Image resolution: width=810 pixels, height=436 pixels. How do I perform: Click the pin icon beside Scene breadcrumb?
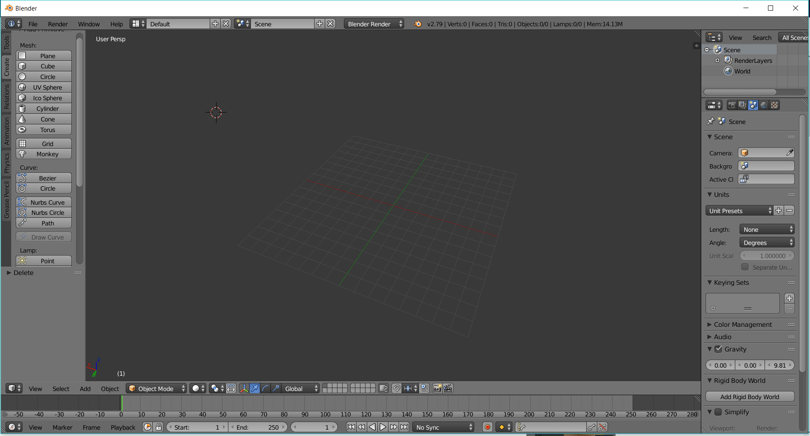pos(711,121)
